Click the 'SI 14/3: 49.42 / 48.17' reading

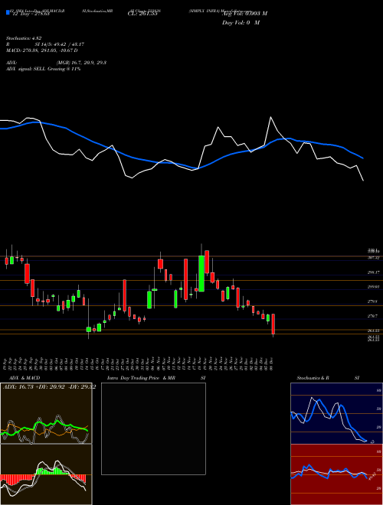tap(60, 44)
